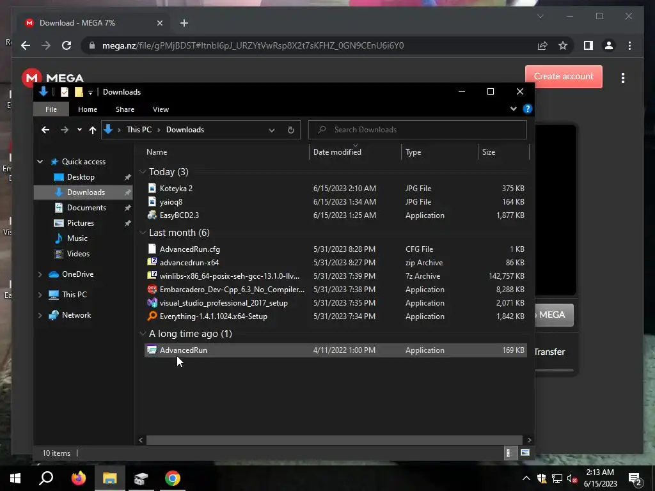This screenshot has width=655, height=491.
Task: Click the horizontal scrollbar in file list
Action: [x=334, y=440]
